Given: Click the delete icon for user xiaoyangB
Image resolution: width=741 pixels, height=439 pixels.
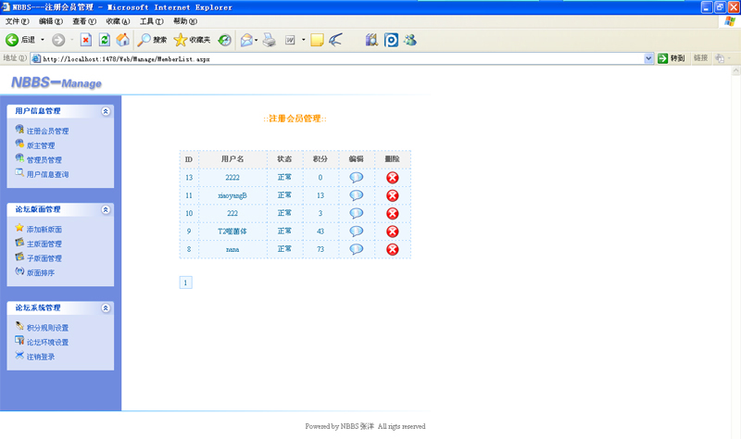Looking at the screenshot, I should [392, 195].
